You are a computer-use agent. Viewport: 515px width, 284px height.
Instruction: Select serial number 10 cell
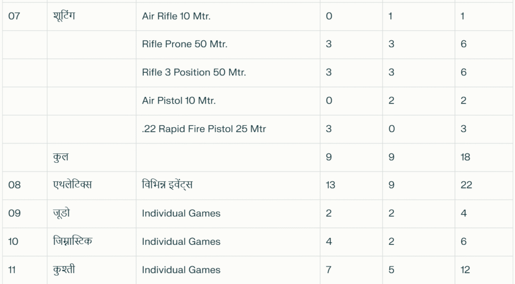pos(13,242)
